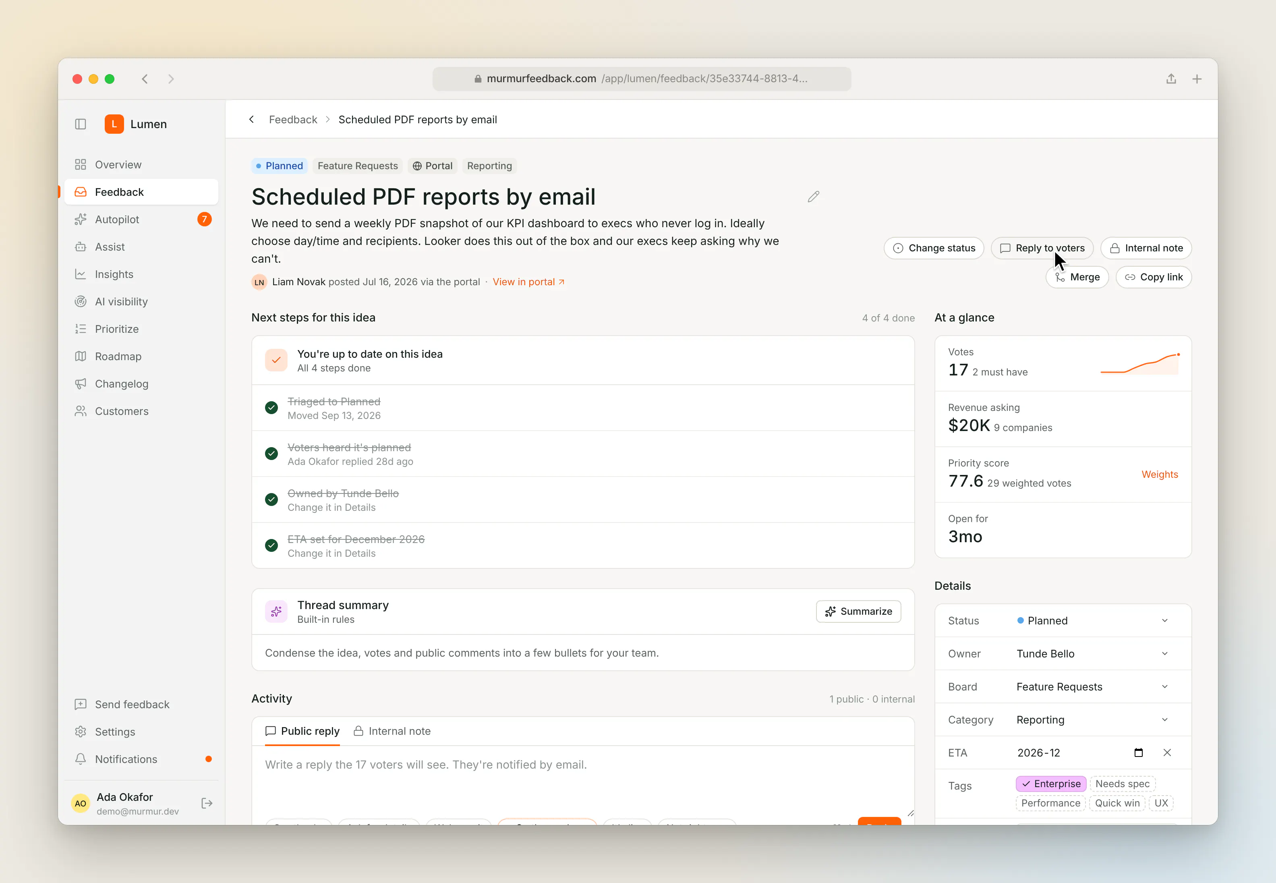The height and width of the screenshot is (883, 1276).
Task: Click the Merge button
Action: [1077, 277]
